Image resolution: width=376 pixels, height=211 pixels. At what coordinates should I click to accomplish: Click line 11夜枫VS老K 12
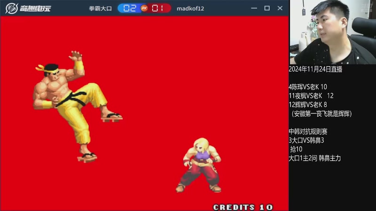[x=311, y=96]
